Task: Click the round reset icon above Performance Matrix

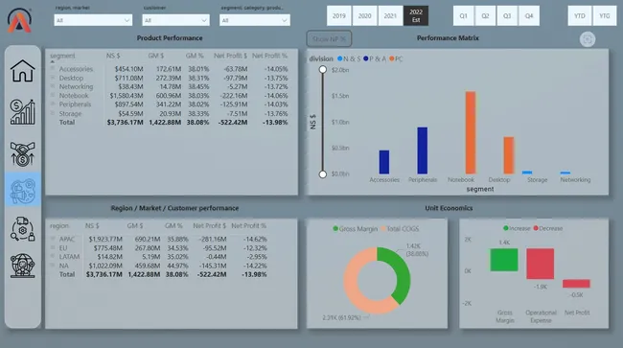Action: coord(588,39)
